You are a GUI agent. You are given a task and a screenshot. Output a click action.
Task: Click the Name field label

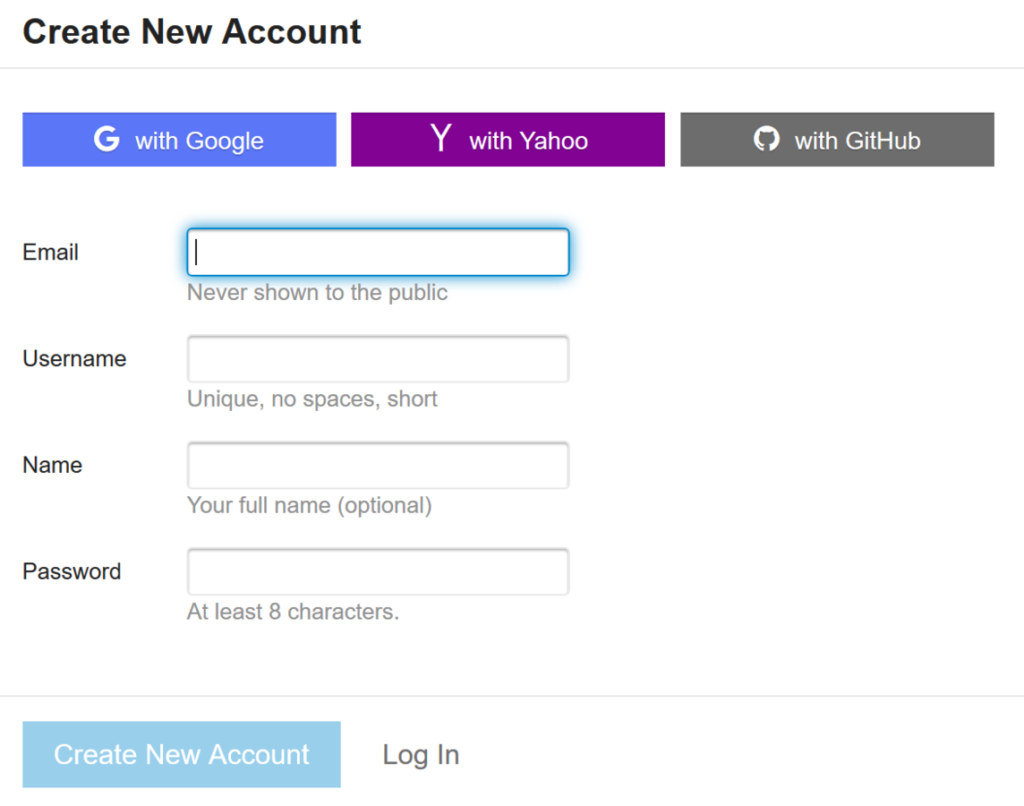point(52,465)
